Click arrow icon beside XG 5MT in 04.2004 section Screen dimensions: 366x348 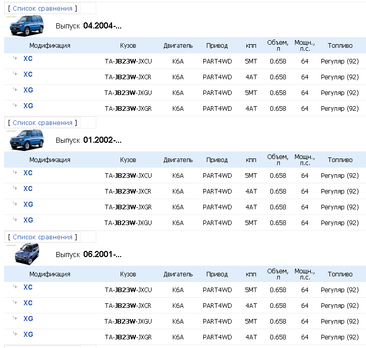point(15,90)
